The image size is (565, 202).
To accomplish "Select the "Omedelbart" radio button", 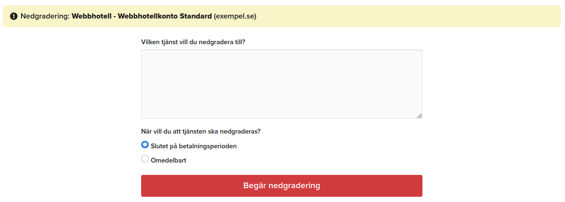I will (x=145, y=159).
